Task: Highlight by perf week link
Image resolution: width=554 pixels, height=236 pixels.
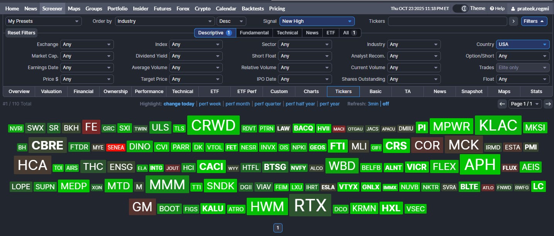Action: pyautogui.click(x=210, y=104)
